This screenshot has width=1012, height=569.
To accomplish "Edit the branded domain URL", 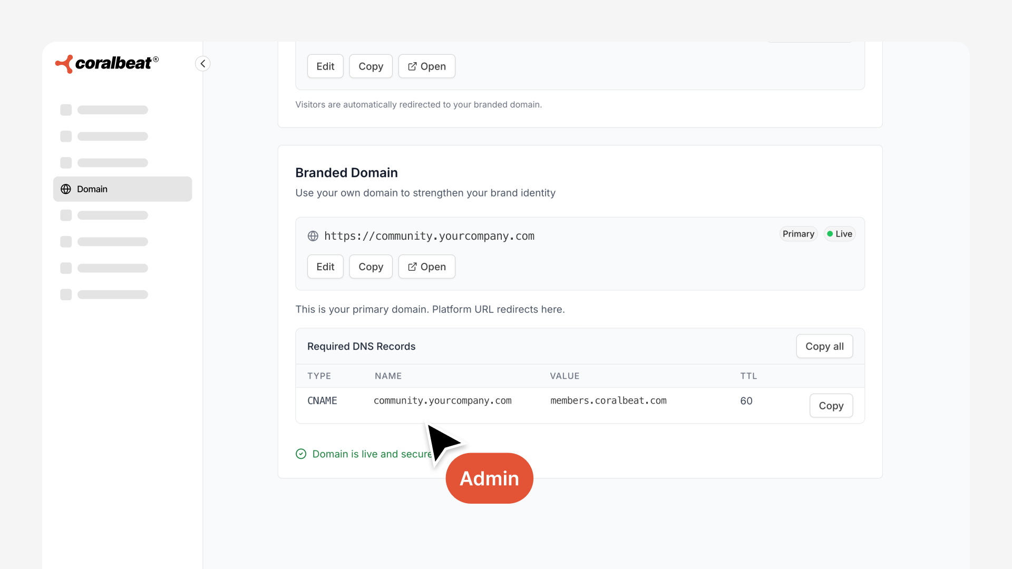I will coord(325,267).
